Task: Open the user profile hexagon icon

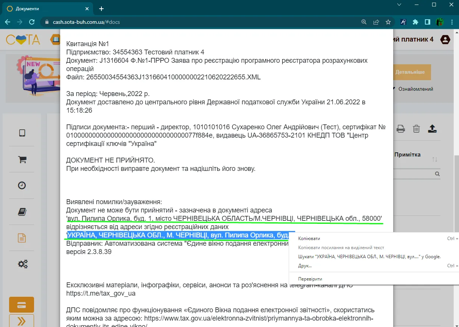Action: pos(445,39)
